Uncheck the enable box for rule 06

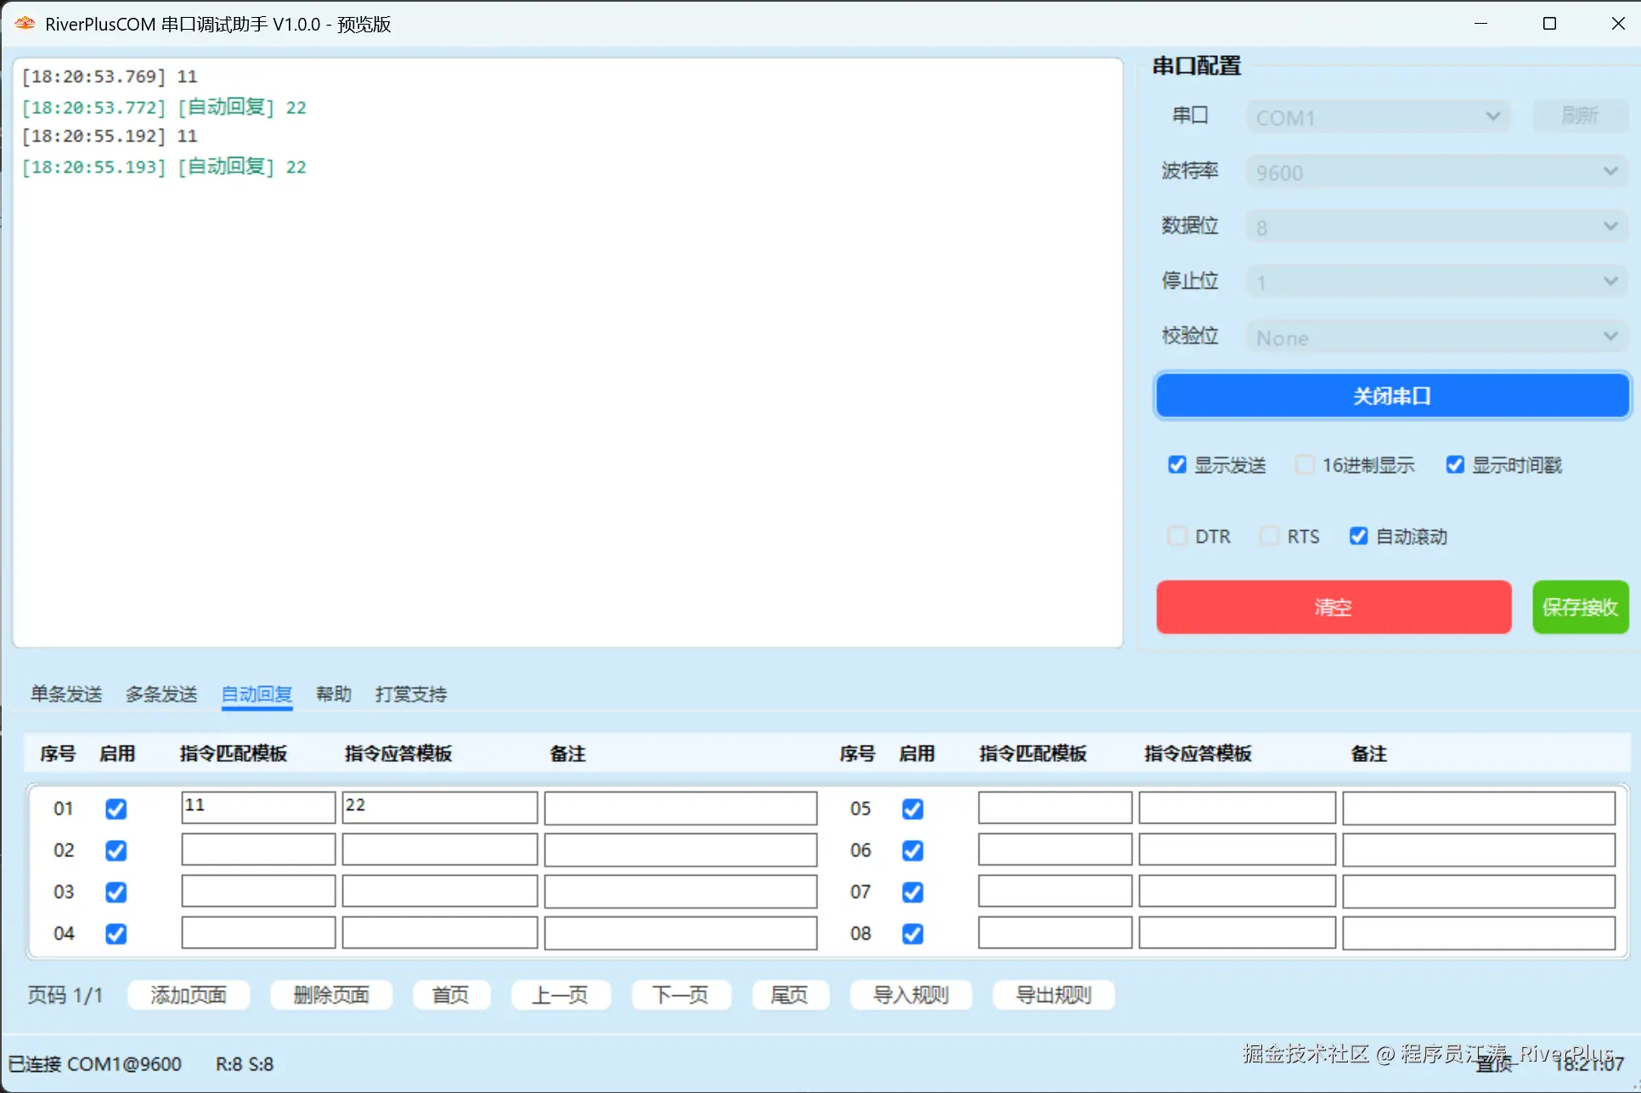[913, 850]
